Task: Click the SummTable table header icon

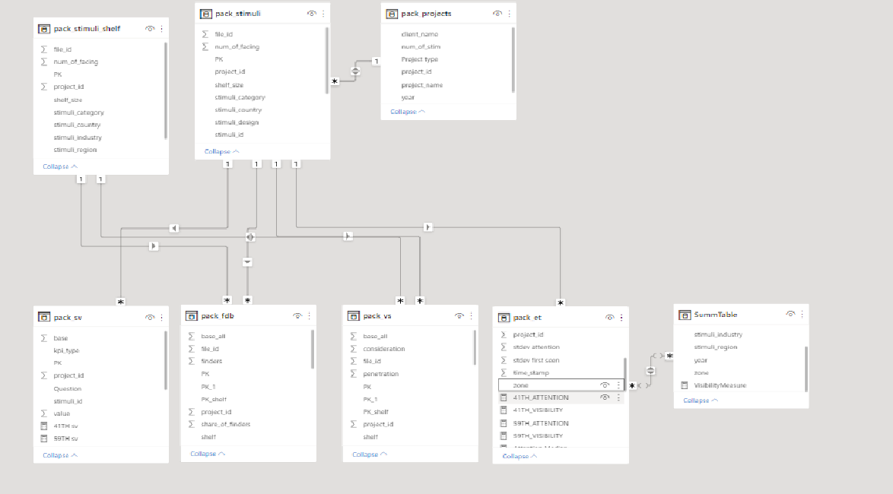Action: click(x=685, y=315)
